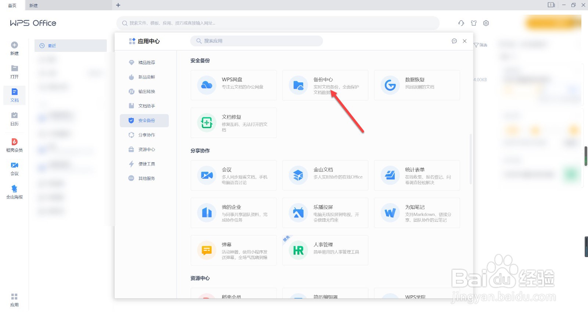Open the feedback chat icon in 应用中心
This screenshot has height=317, width=588.
click(x=454, y=41)
